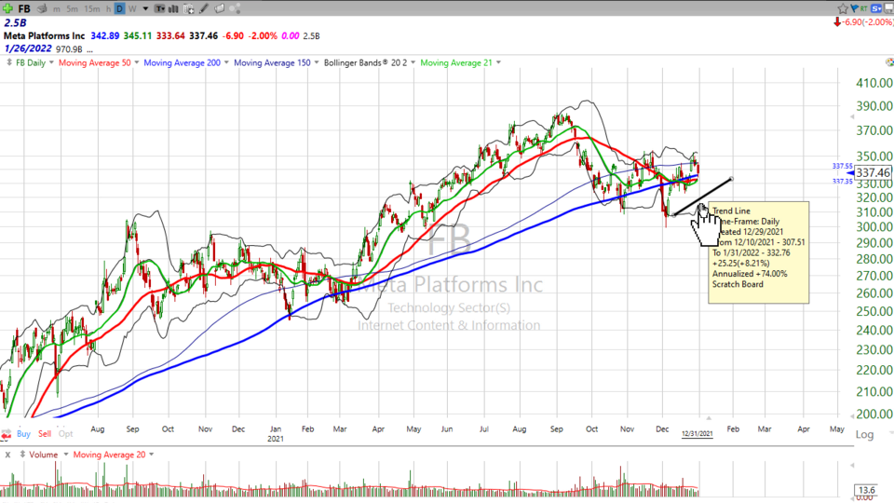Open the chart template (T) menu icon
The image size is (894, 503).
159,8
